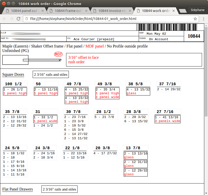Close the 10844 invoice tab
The width and height of the screenshot is (208, 195).
coord(130,11)
